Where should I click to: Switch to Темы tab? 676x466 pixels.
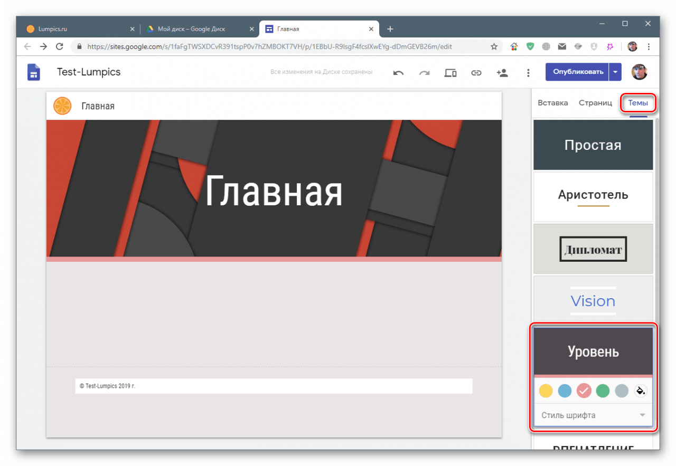pyautogui.click(x=638, y=103)
